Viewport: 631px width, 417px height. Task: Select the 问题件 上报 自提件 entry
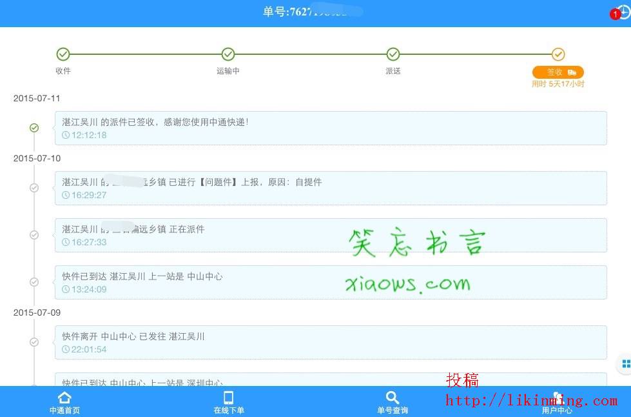click(x=331, y=188)
